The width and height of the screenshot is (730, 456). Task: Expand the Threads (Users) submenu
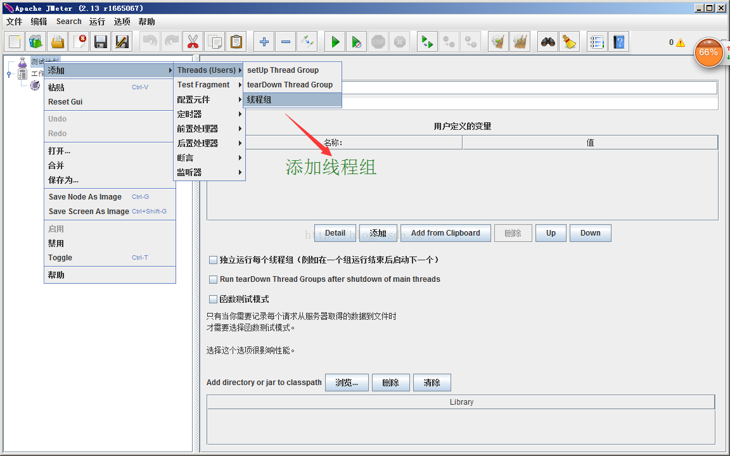point(209,70)
